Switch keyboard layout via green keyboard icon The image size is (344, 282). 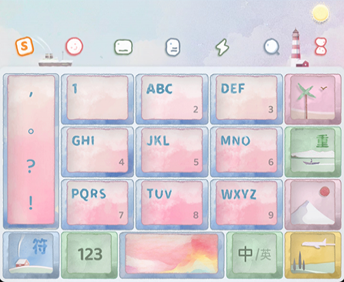(123, 47)
